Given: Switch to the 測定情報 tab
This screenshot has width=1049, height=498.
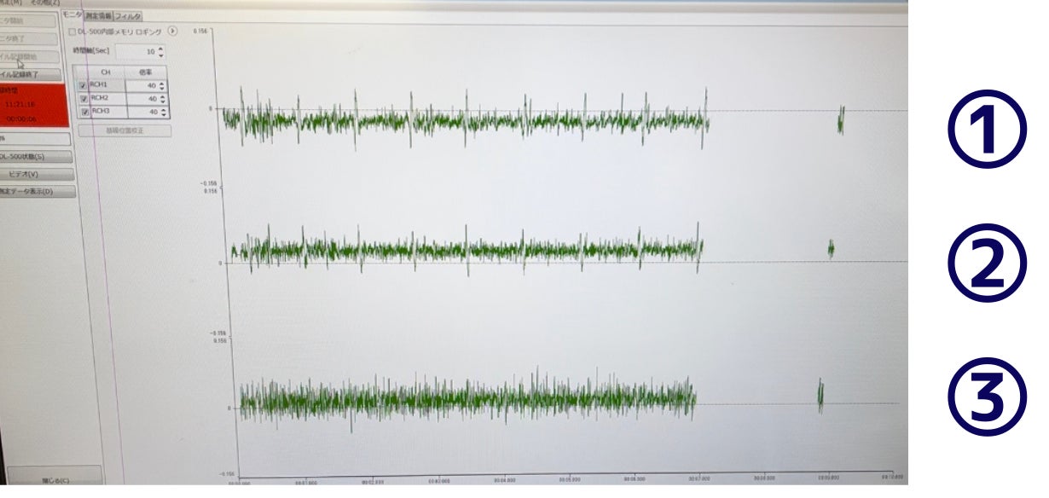Looking at the screenshot, I should pyautogui.click(x=98, y=15).
